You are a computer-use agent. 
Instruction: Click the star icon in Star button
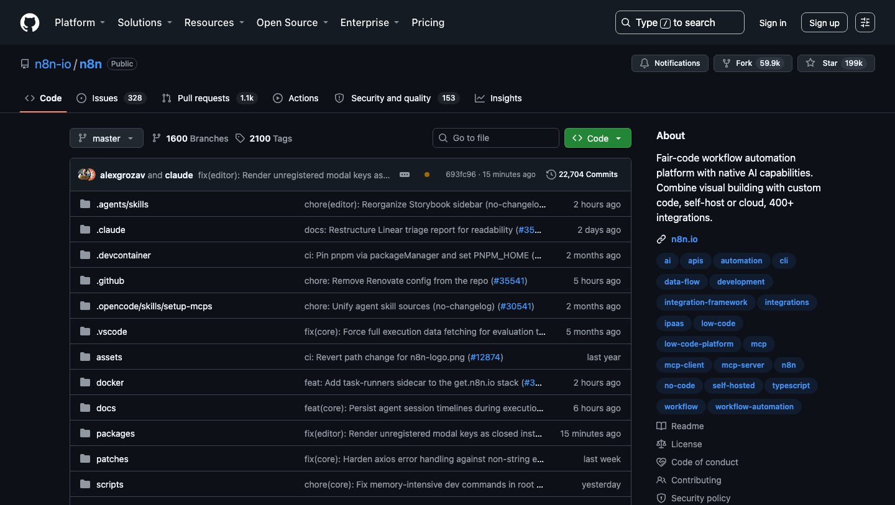point(810,63)
